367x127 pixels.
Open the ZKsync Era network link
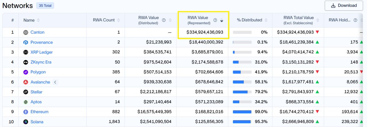[x=41, y=62]
